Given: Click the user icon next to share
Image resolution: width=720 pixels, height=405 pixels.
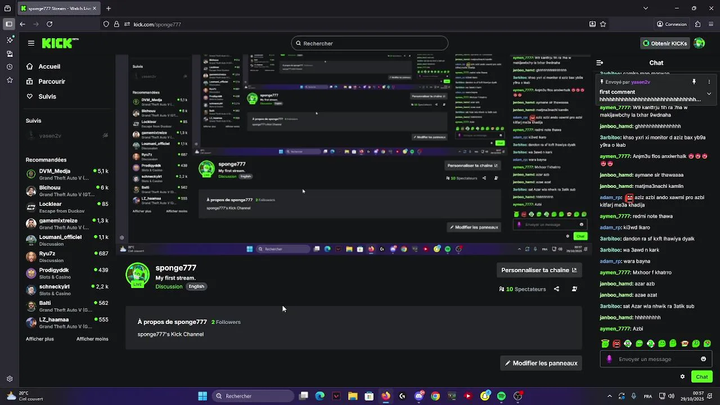Looking at the screenshot, I should (574, 289).
